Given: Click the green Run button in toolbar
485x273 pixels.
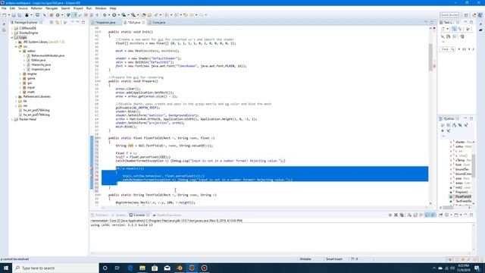Looking at the screenshot, I should (114, 15).
